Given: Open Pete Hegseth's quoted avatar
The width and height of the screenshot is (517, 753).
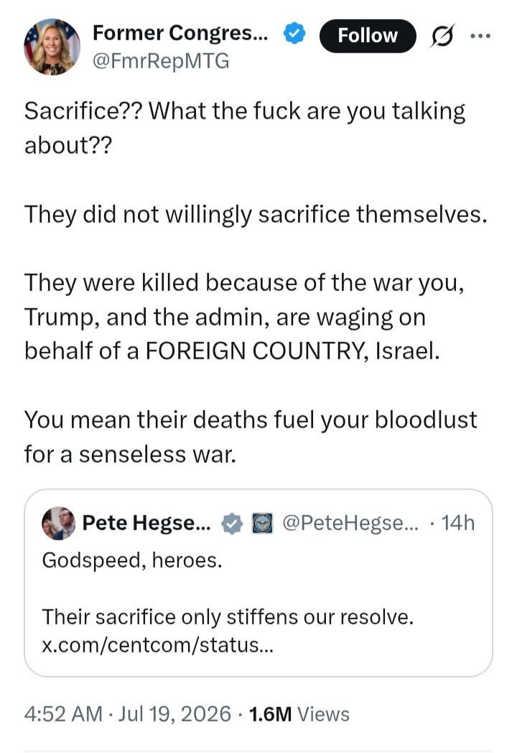Looking at the screenshot, I should [59, 523].
